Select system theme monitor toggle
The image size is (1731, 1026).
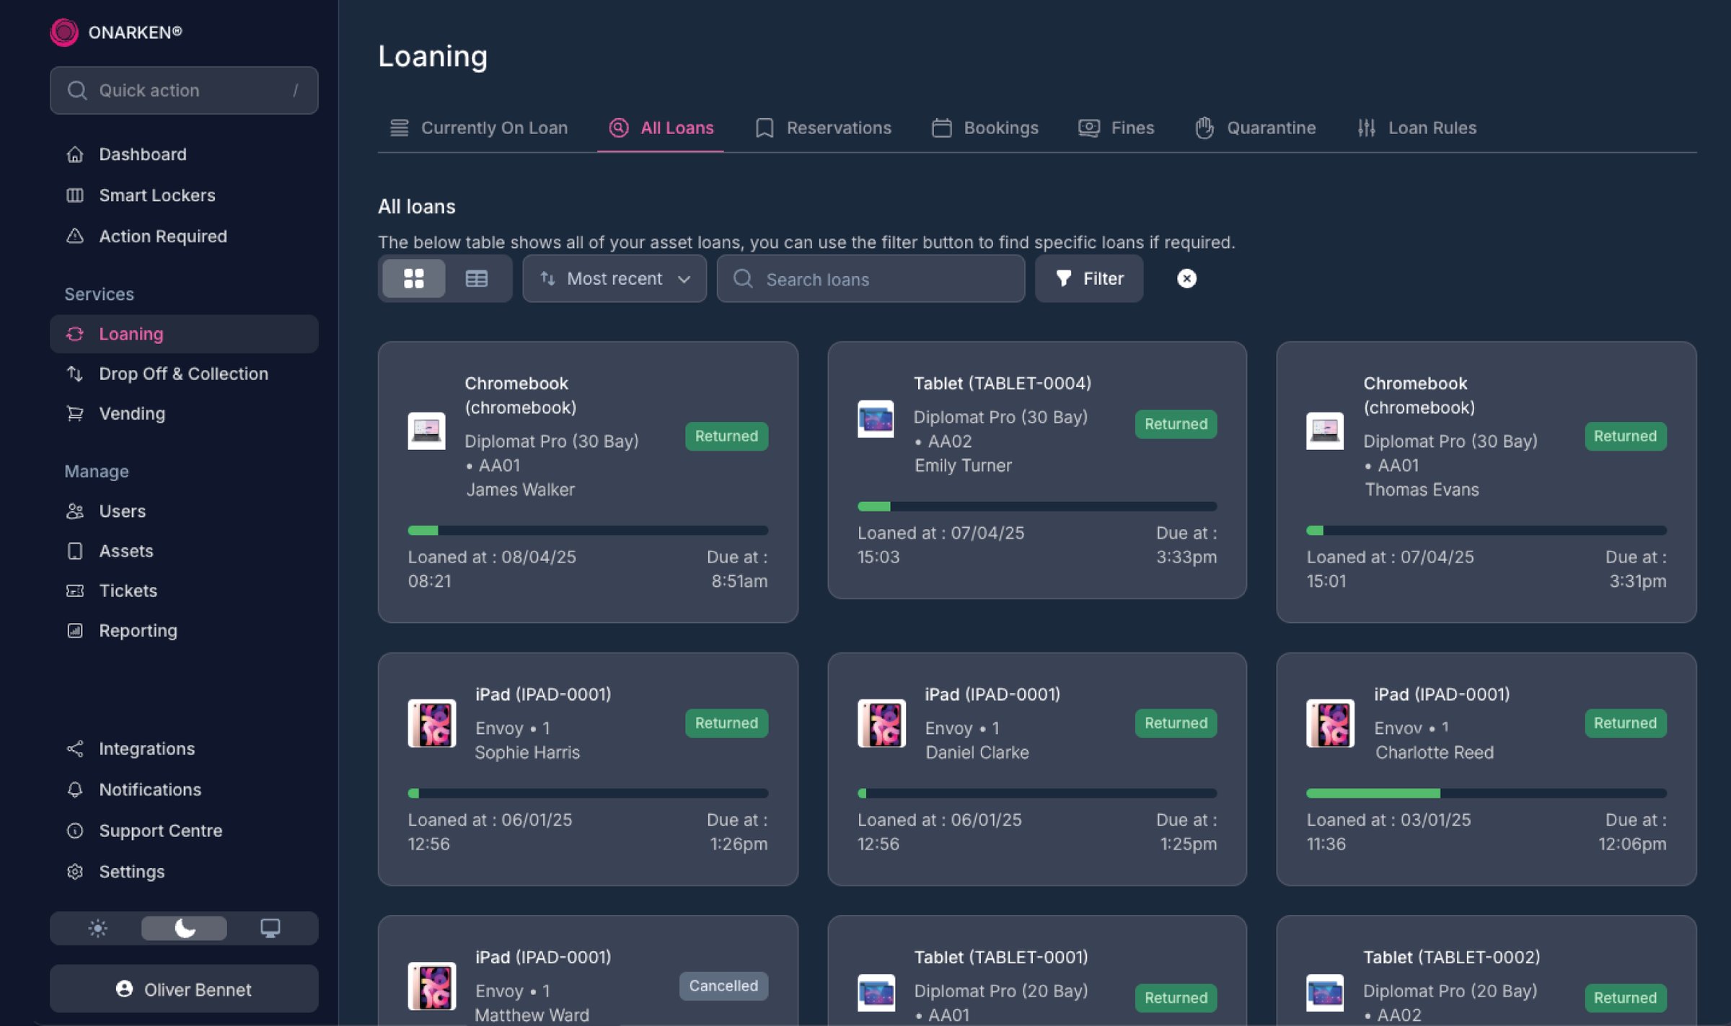(270, 928)
